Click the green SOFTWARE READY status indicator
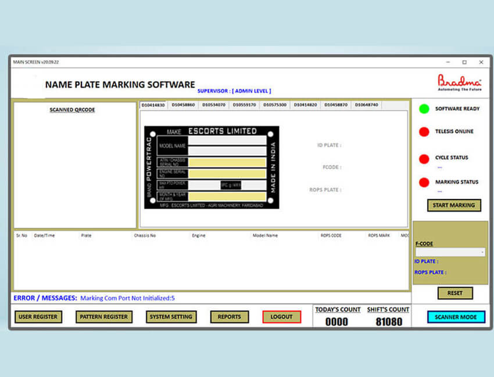The image size is (494, 377). tap(423, 108)
